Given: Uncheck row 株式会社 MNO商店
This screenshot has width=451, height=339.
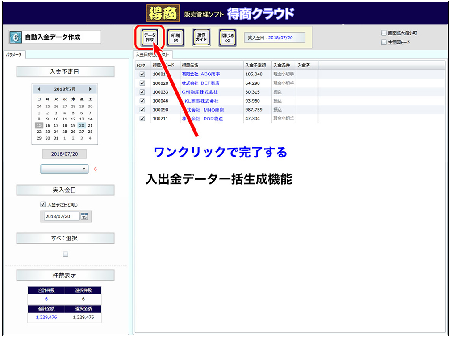Looking at the screenshot, I should click(x=142, y=110).
